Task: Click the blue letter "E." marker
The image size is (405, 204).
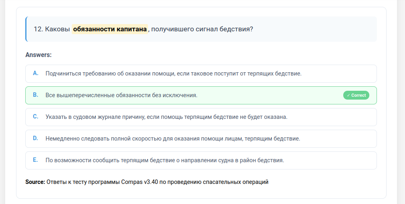Action: [36, 160]
